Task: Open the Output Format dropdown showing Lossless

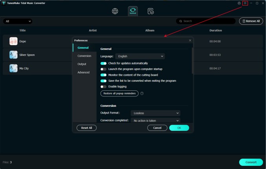Action: click(155, 113)
